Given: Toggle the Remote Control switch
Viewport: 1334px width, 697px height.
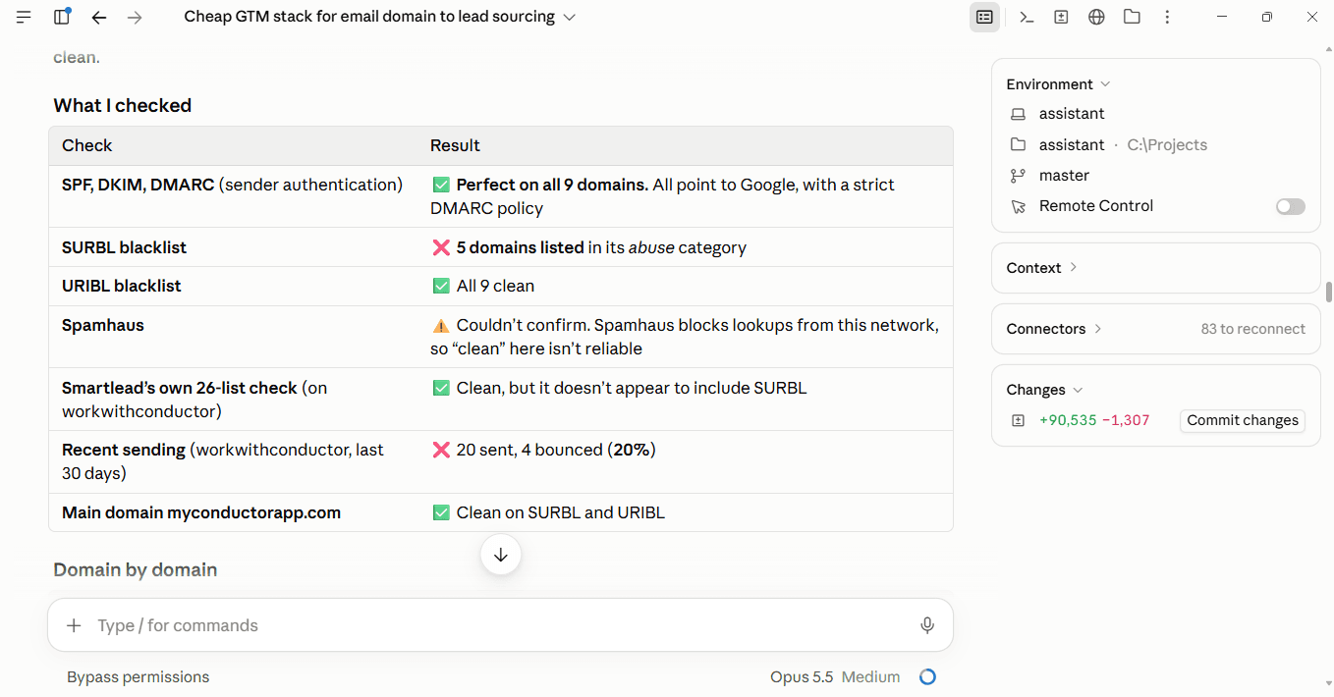Looking at the screenshot, I should [1290, 206].
